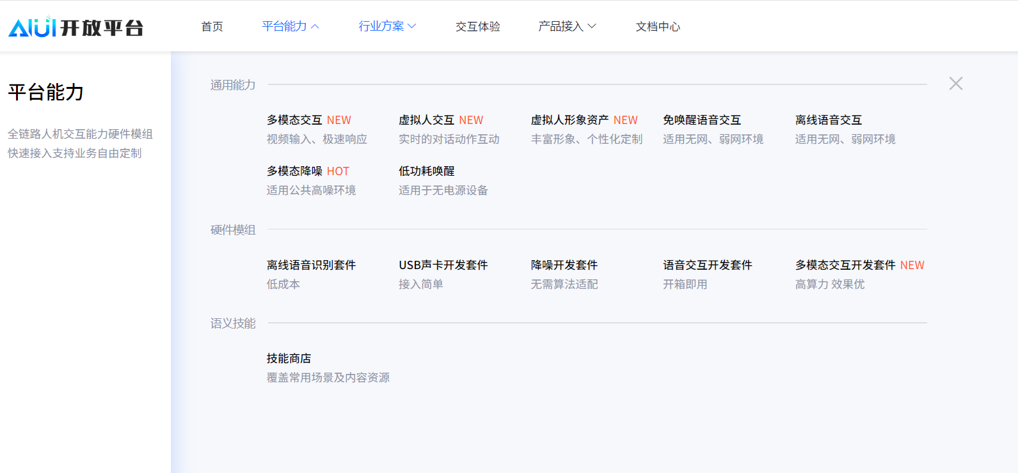Select the USB声卡开发套件 item
Image resolution: width=1018 pixels, height=473 pixels.
coord(443,265)
